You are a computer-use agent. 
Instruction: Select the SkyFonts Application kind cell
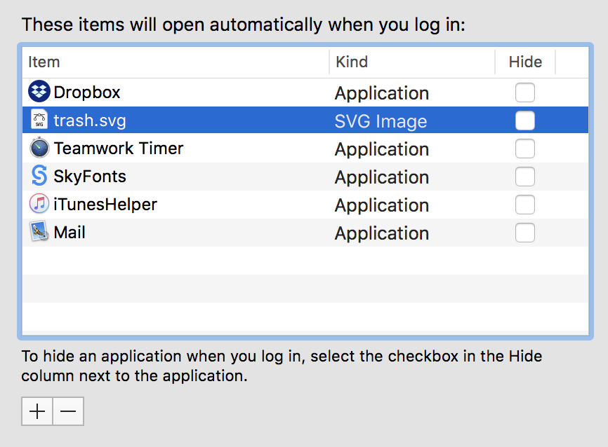pyautogui.click(x=382, y=177)
